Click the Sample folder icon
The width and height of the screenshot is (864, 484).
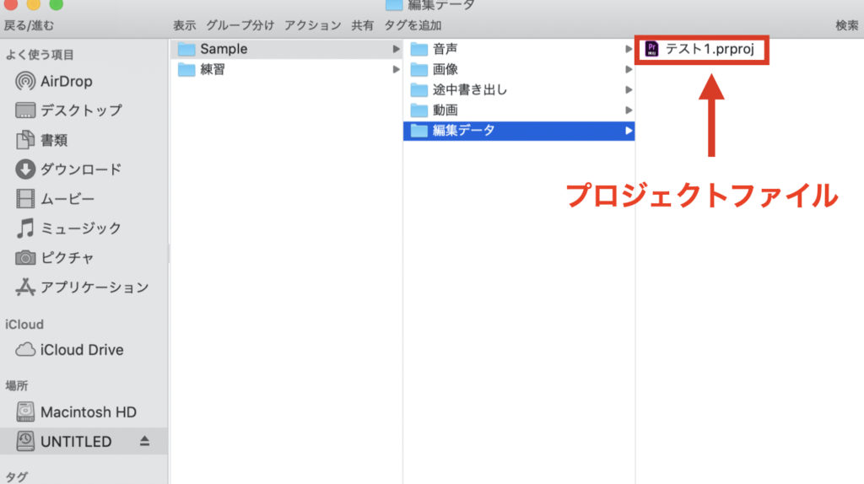186,49
